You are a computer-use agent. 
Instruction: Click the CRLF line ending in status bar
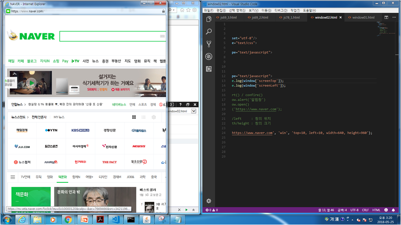coord(365,210)
